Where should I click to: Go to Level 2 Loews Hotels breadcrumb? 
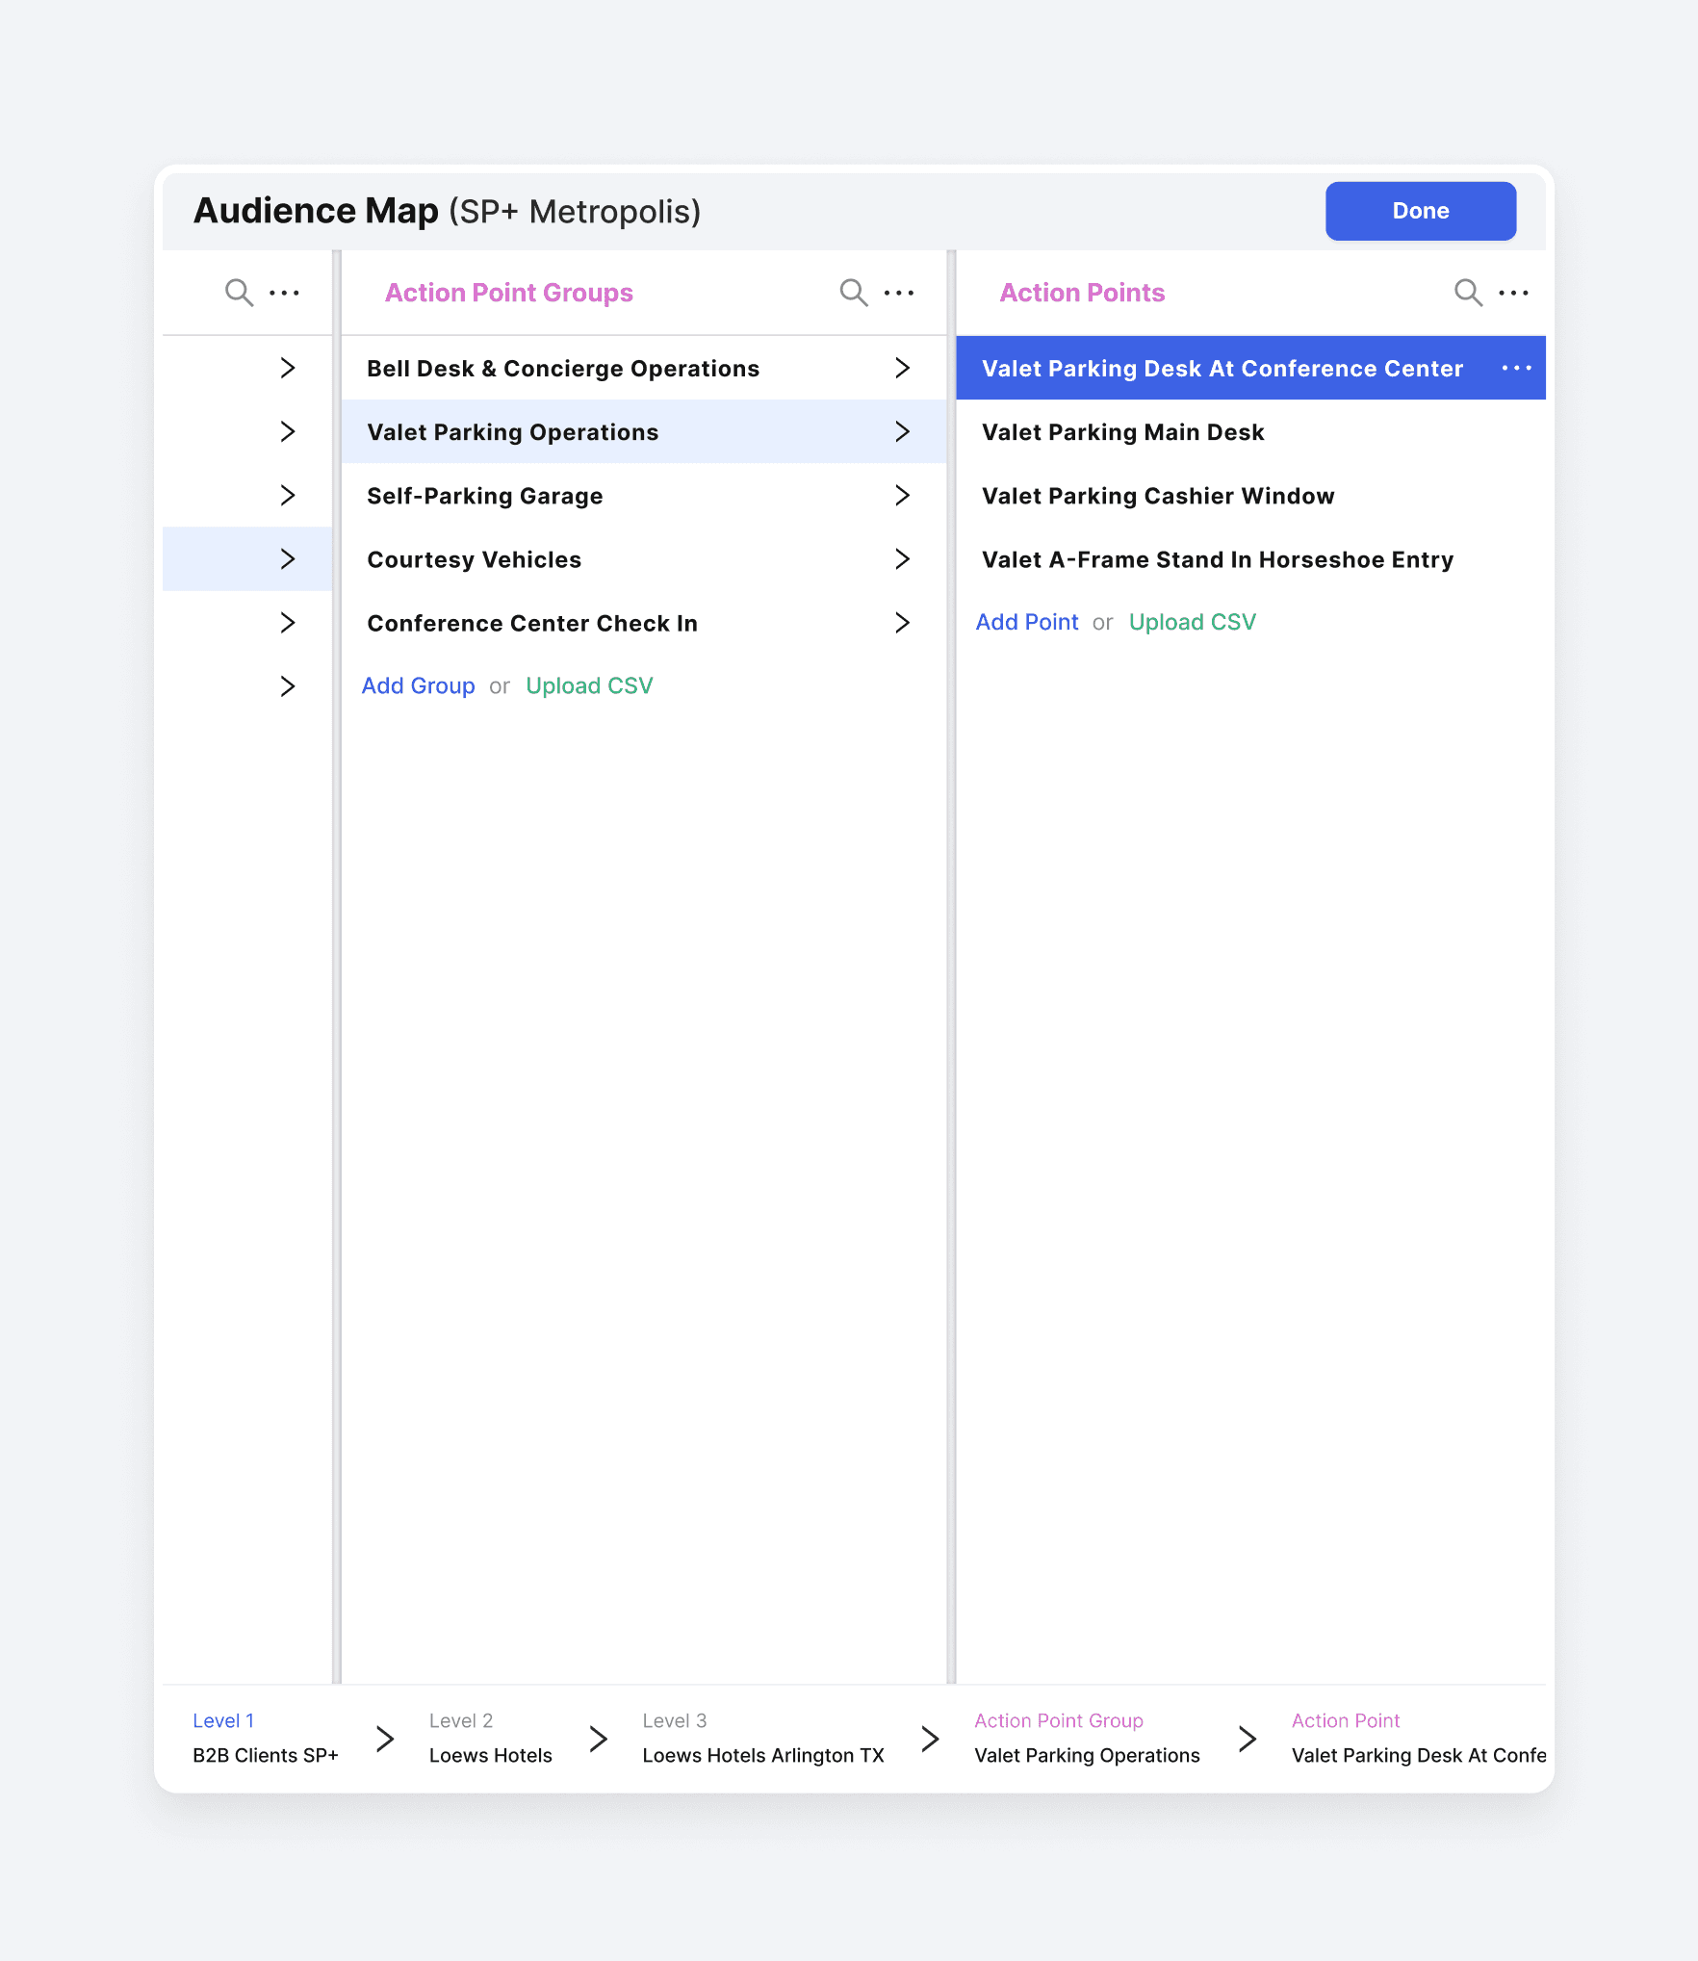[490, 1738]
